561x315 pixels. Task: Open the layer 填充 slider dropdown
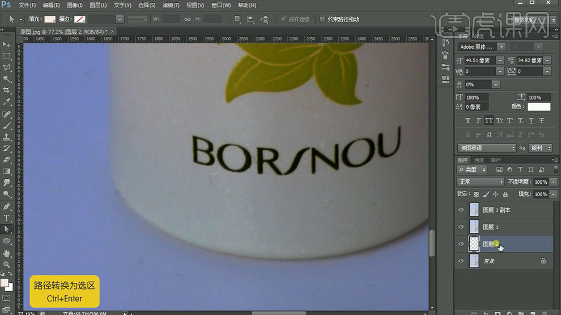pos(554,195)
